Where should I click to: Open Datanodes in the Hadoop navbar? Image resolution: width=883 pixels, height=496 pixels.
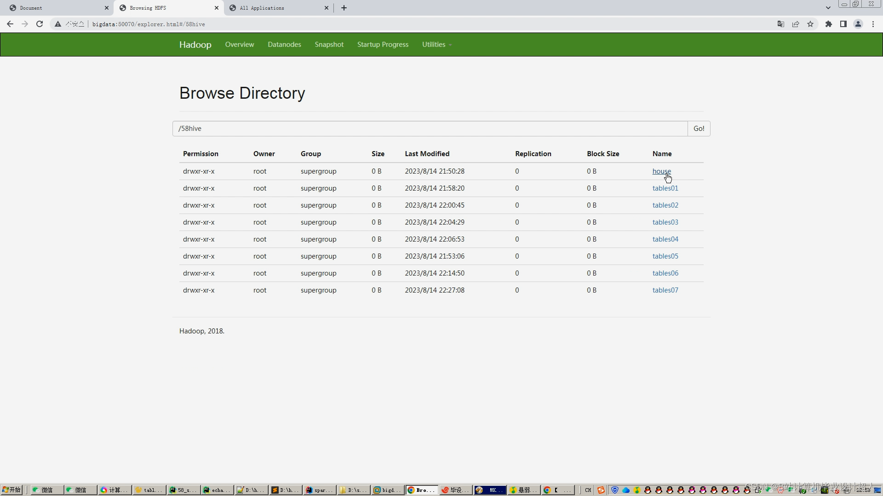(284, 45)
